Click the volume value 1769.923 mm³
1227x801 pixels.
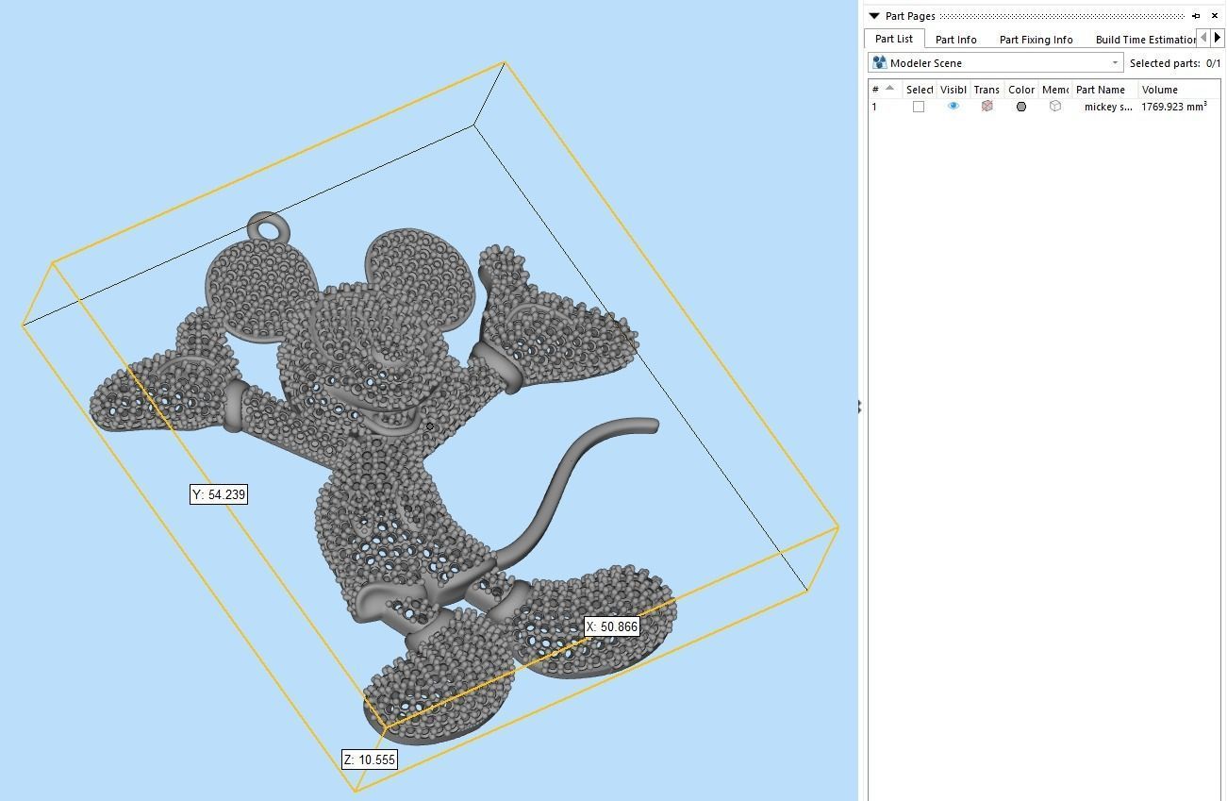point(1174,107)
